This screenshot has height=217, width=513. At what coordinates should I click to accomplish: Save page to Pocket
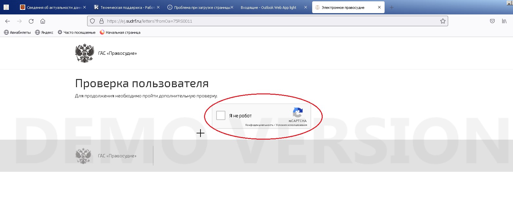pos(492,21)
